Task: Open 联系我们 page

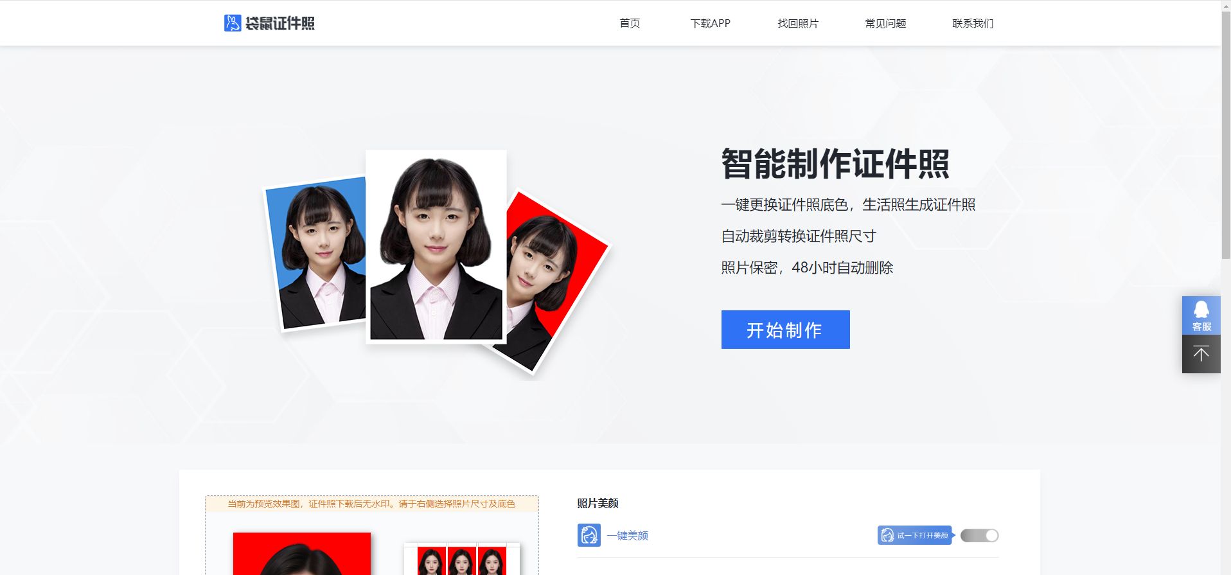Action: point(973,23)
